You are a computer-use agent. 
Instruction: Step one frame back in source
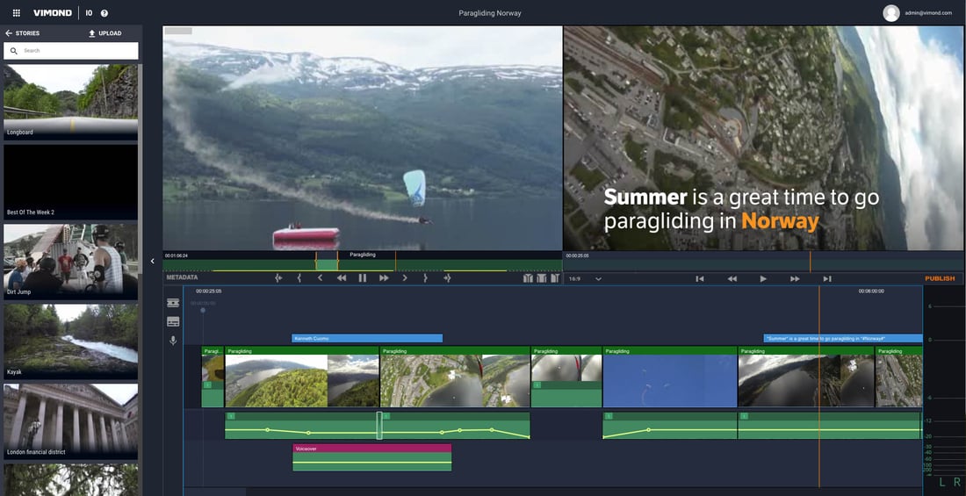click(x=320, y=278)
